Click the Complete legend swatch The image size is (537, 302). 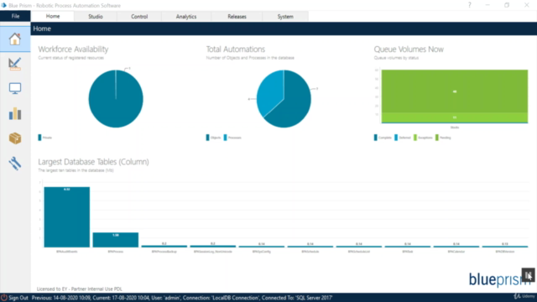pos(375,138)
